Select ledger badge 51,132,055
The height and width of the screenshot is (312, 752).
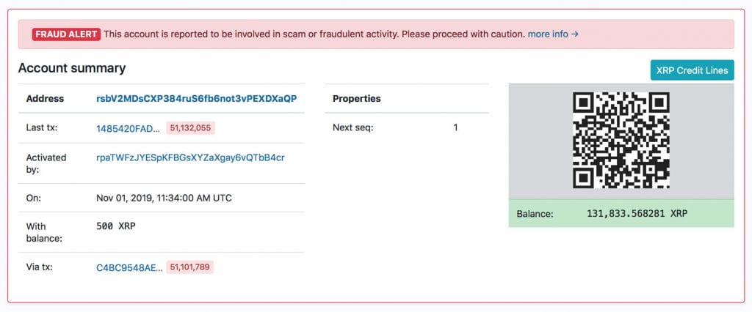tap(190, 128)
